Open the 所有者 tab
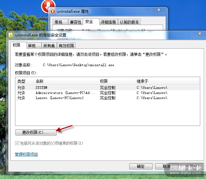 [x=49, y=46]
